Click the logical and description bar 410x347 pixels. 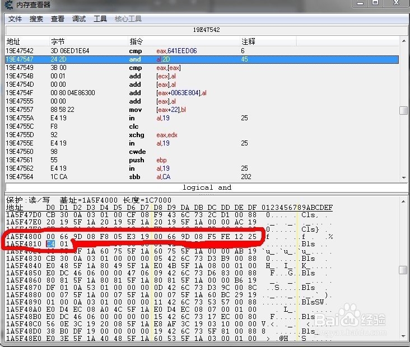(207, 187)
